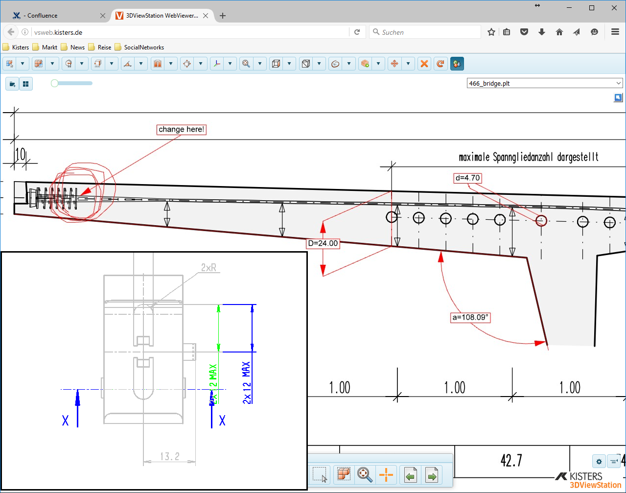Screen dimensions: 626x493
Task: Open the News bookmark folder
Action: pyautogui.click(x=77, y=47)
